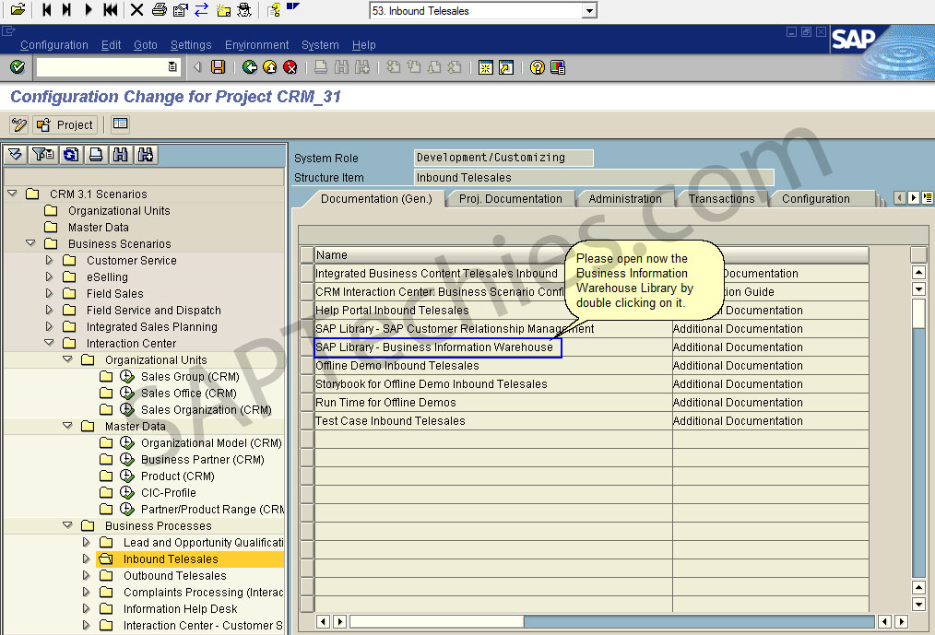
Task: Click the Filter icon in tree toolbar
Action: [43, 155]
